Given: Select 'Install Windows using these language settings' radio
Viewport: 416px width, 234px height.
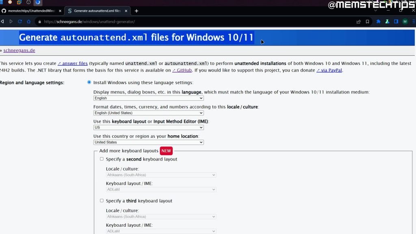Looking at the screenshot, I should pyautogui.click(x=89, y=82).
